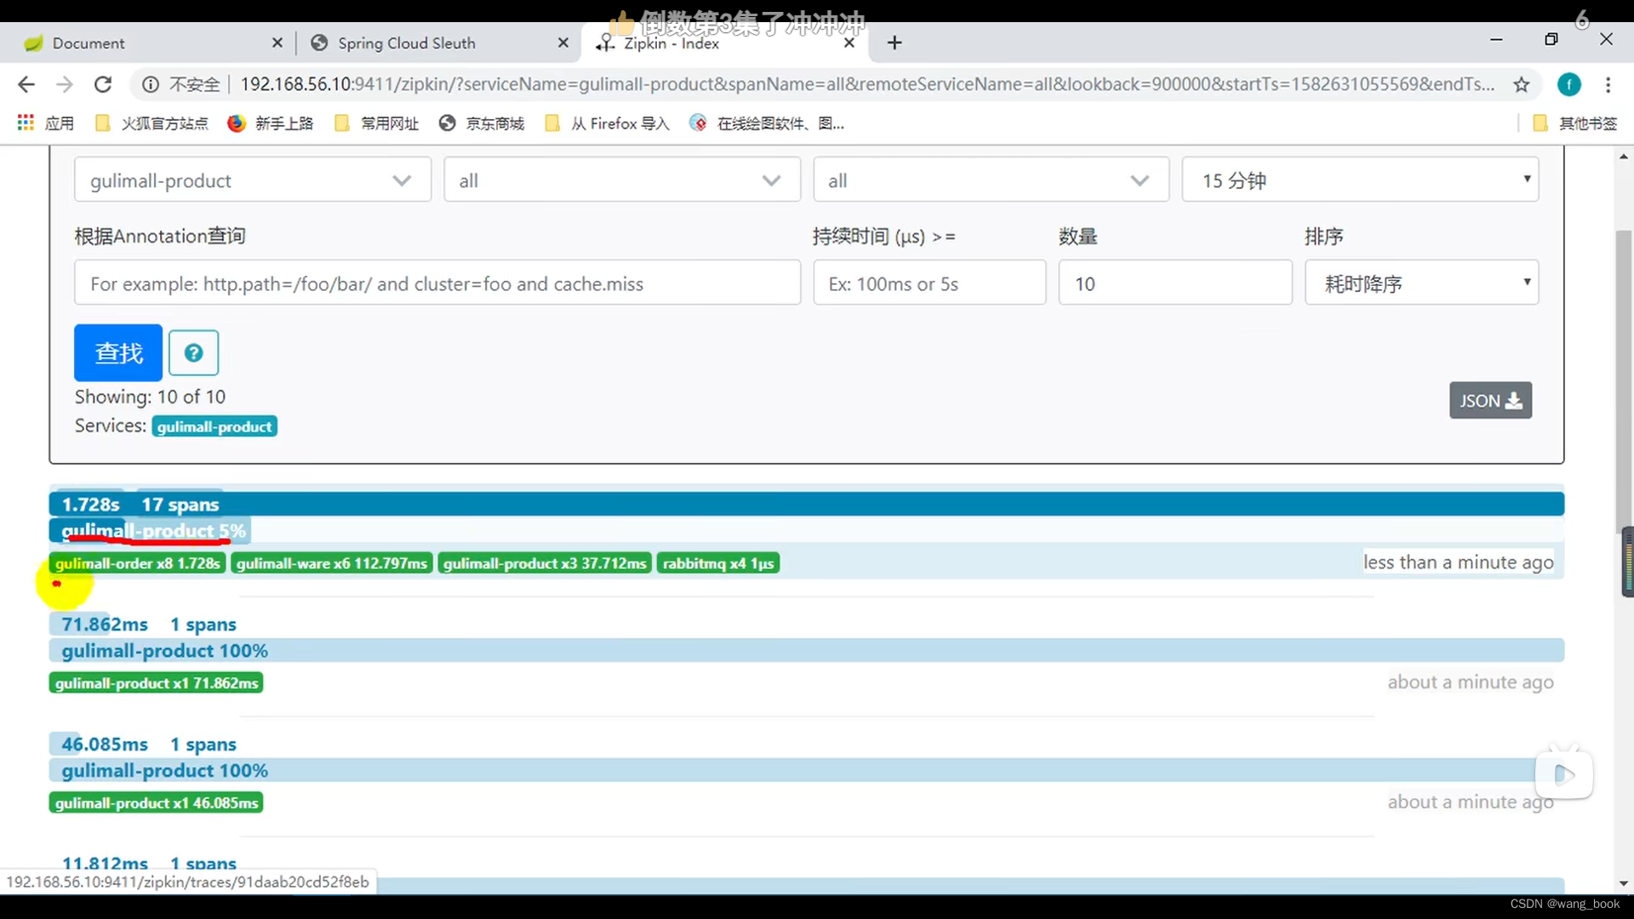View site security info 不安全
Screen dimensions: 1634x919
tap(181, 84)
